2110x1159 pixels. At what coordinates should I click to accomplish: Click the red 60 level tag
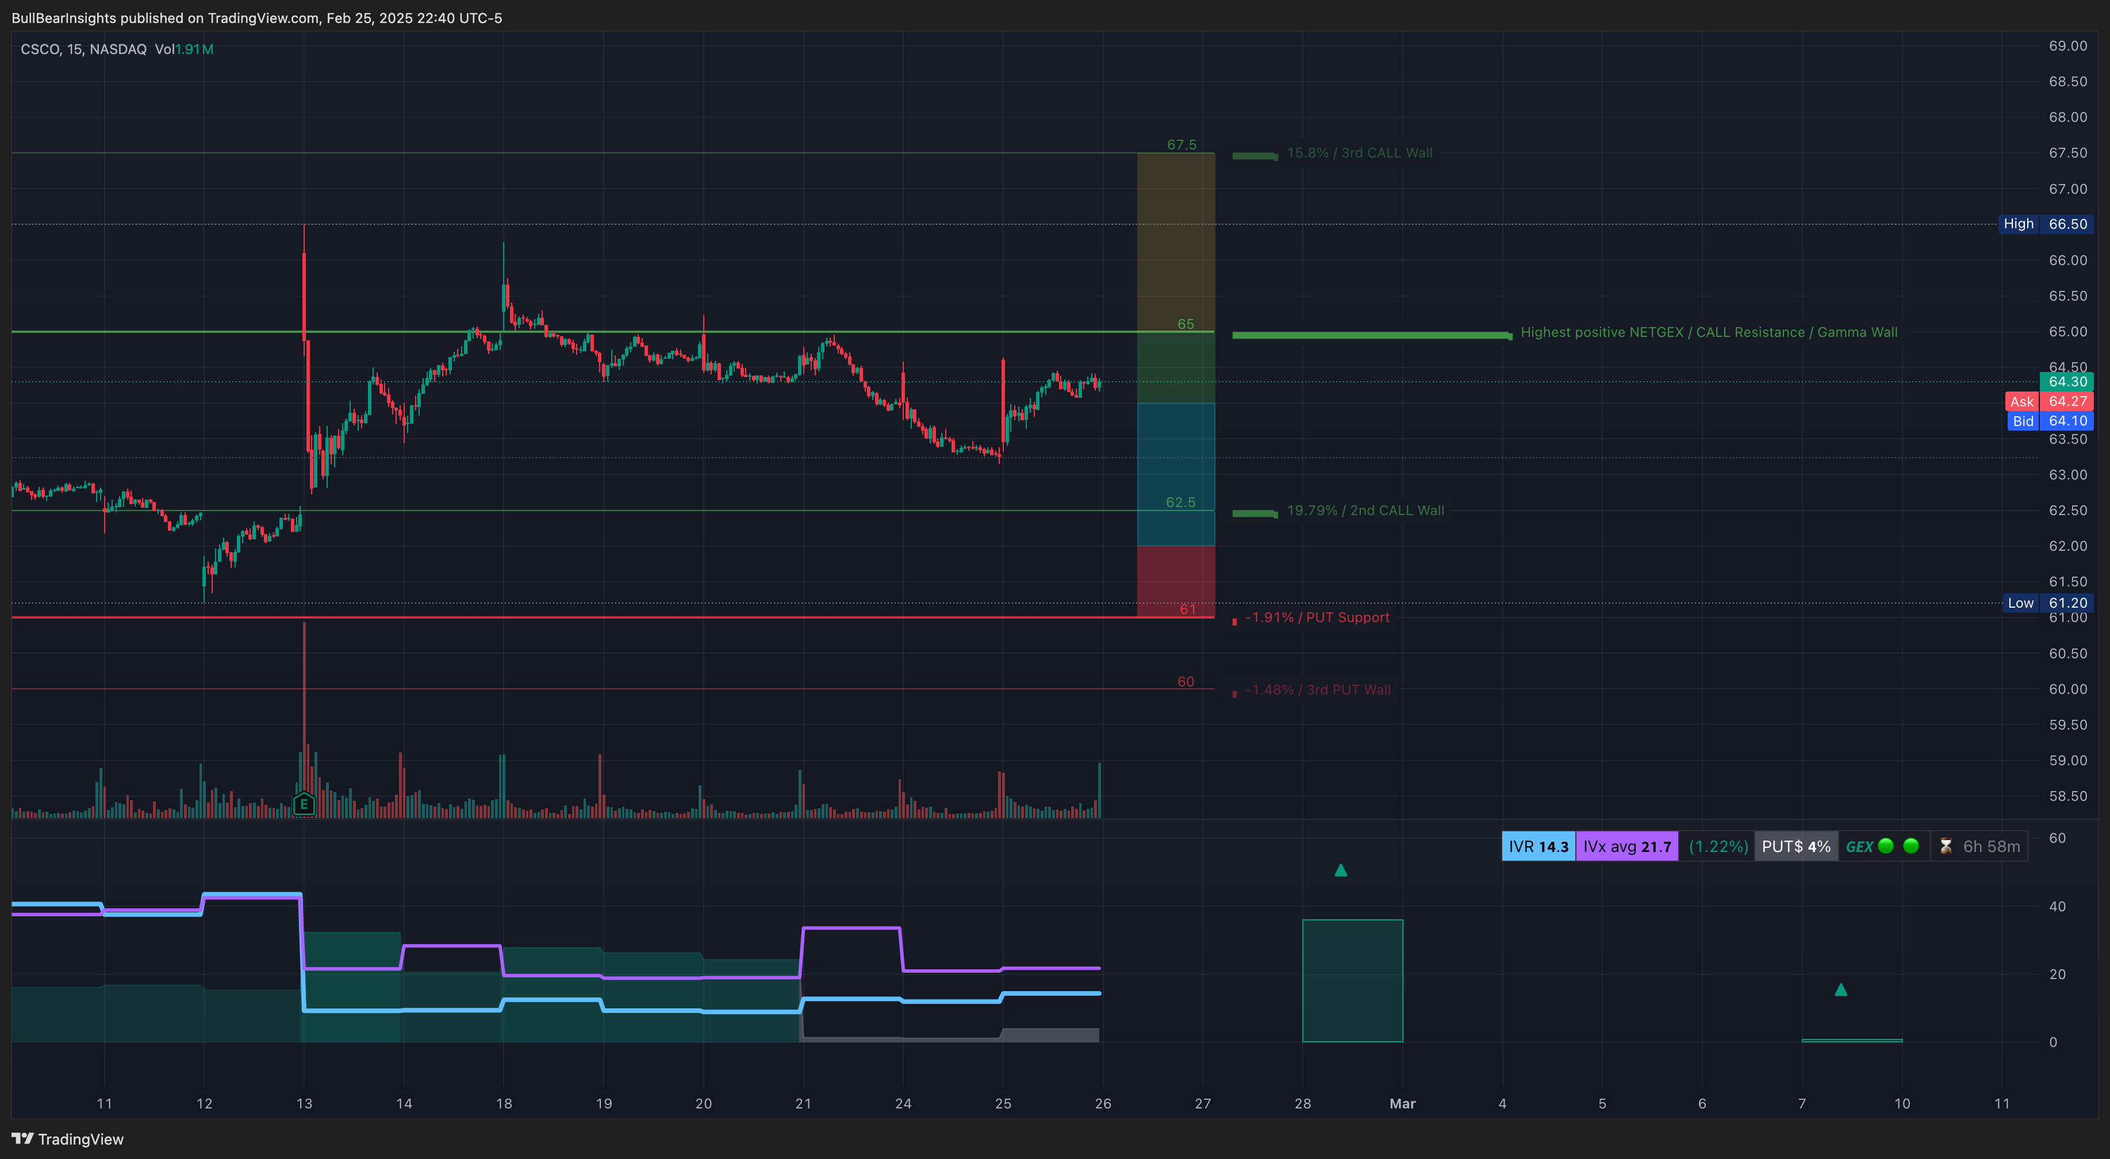coord(1186,681)
